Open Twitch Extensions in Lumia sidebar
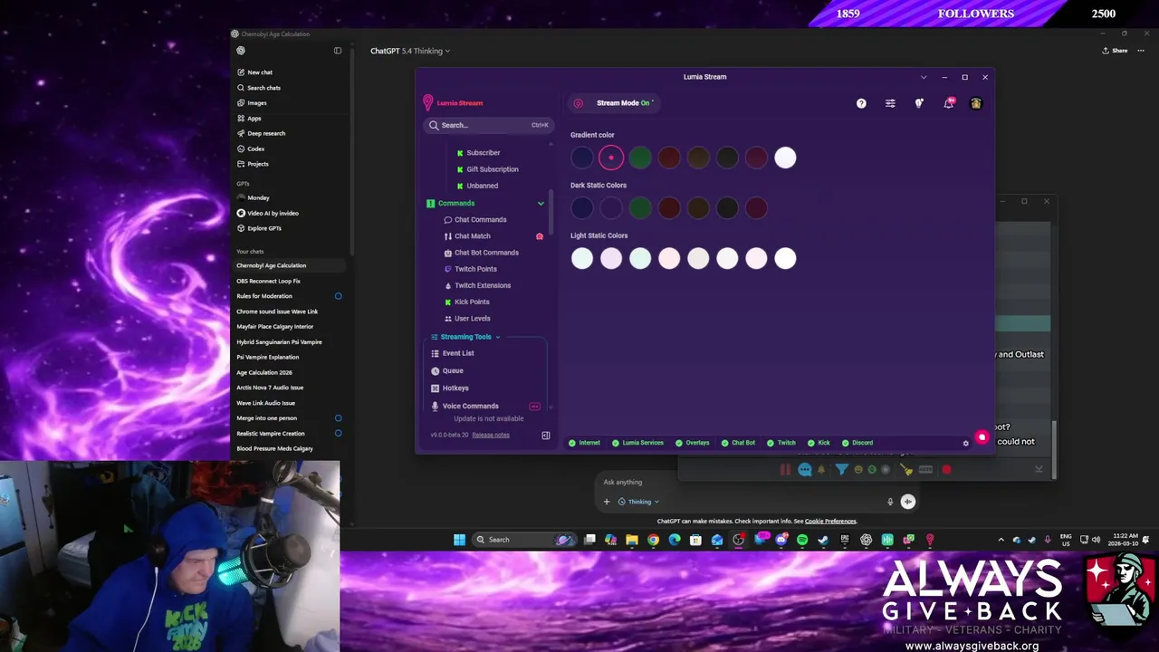The image size is (1159, 652). (x=477, y=285)
